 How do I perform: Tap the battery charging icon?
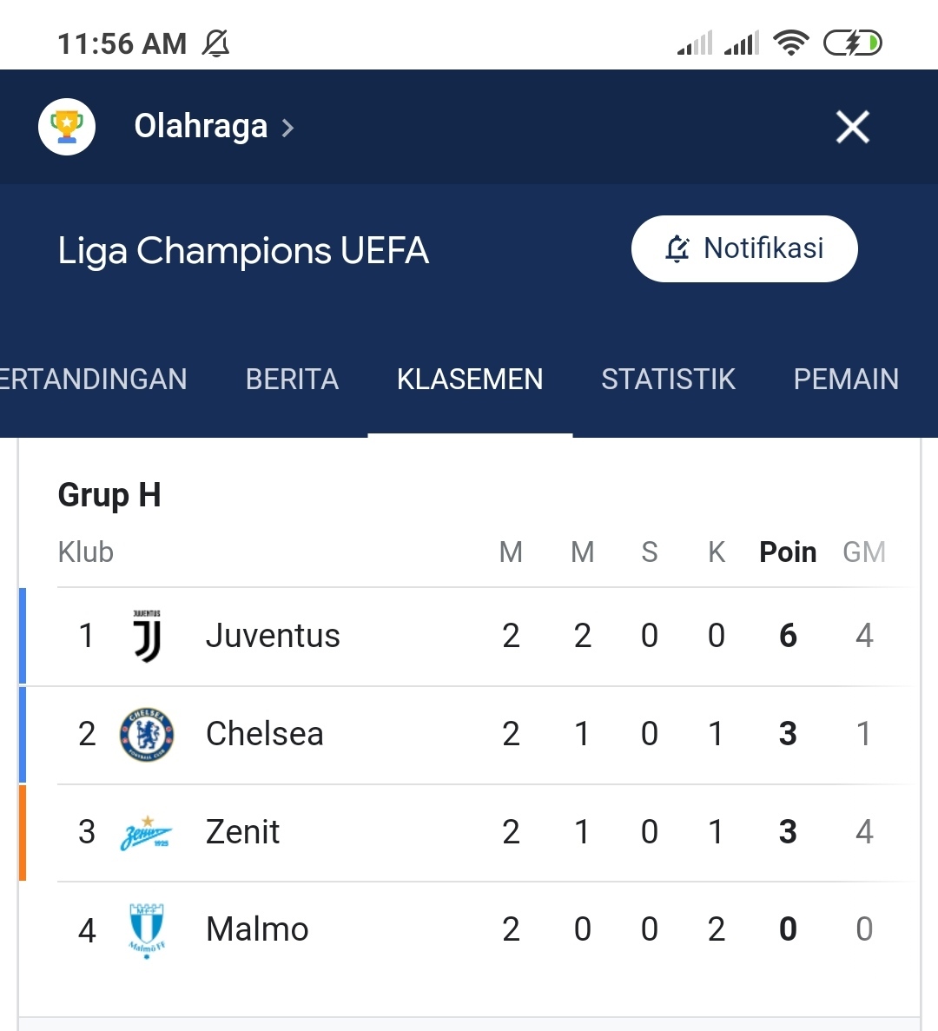click(853, 43)
